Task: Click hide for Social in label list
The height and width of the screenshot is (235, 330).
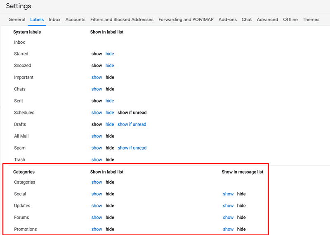Action: point(110,194)
